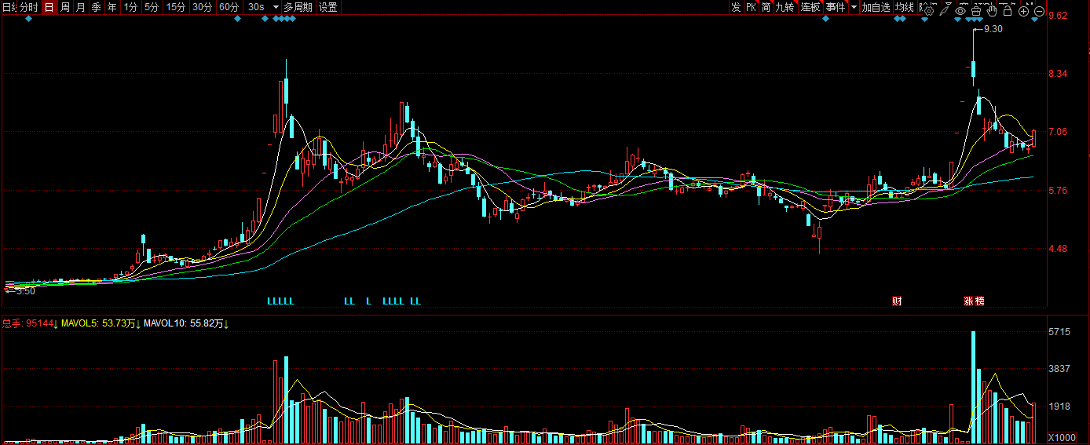
Task: Select the 周 weekly period tab
Action: pyautogui.click(x=64, y=7)
